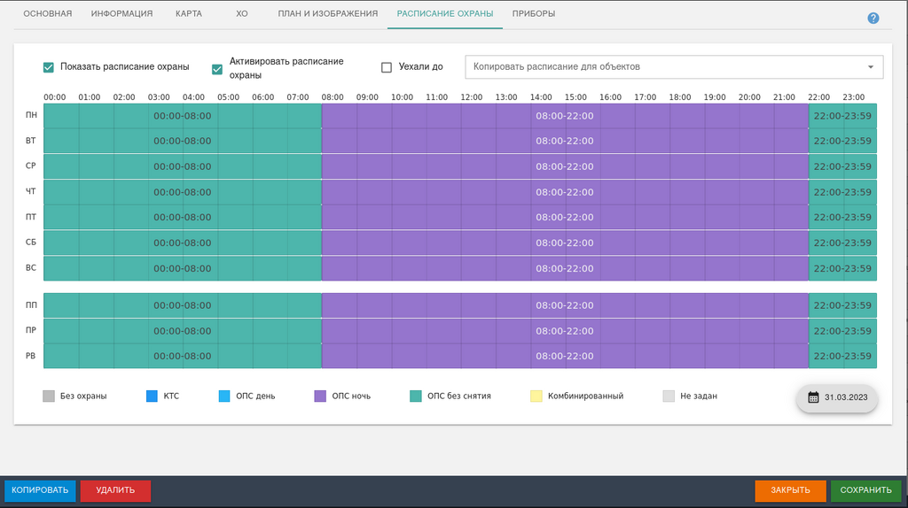Select the ВС row 22:00-23:59 block
Screen dimensions: 908x508
point(841,269)
